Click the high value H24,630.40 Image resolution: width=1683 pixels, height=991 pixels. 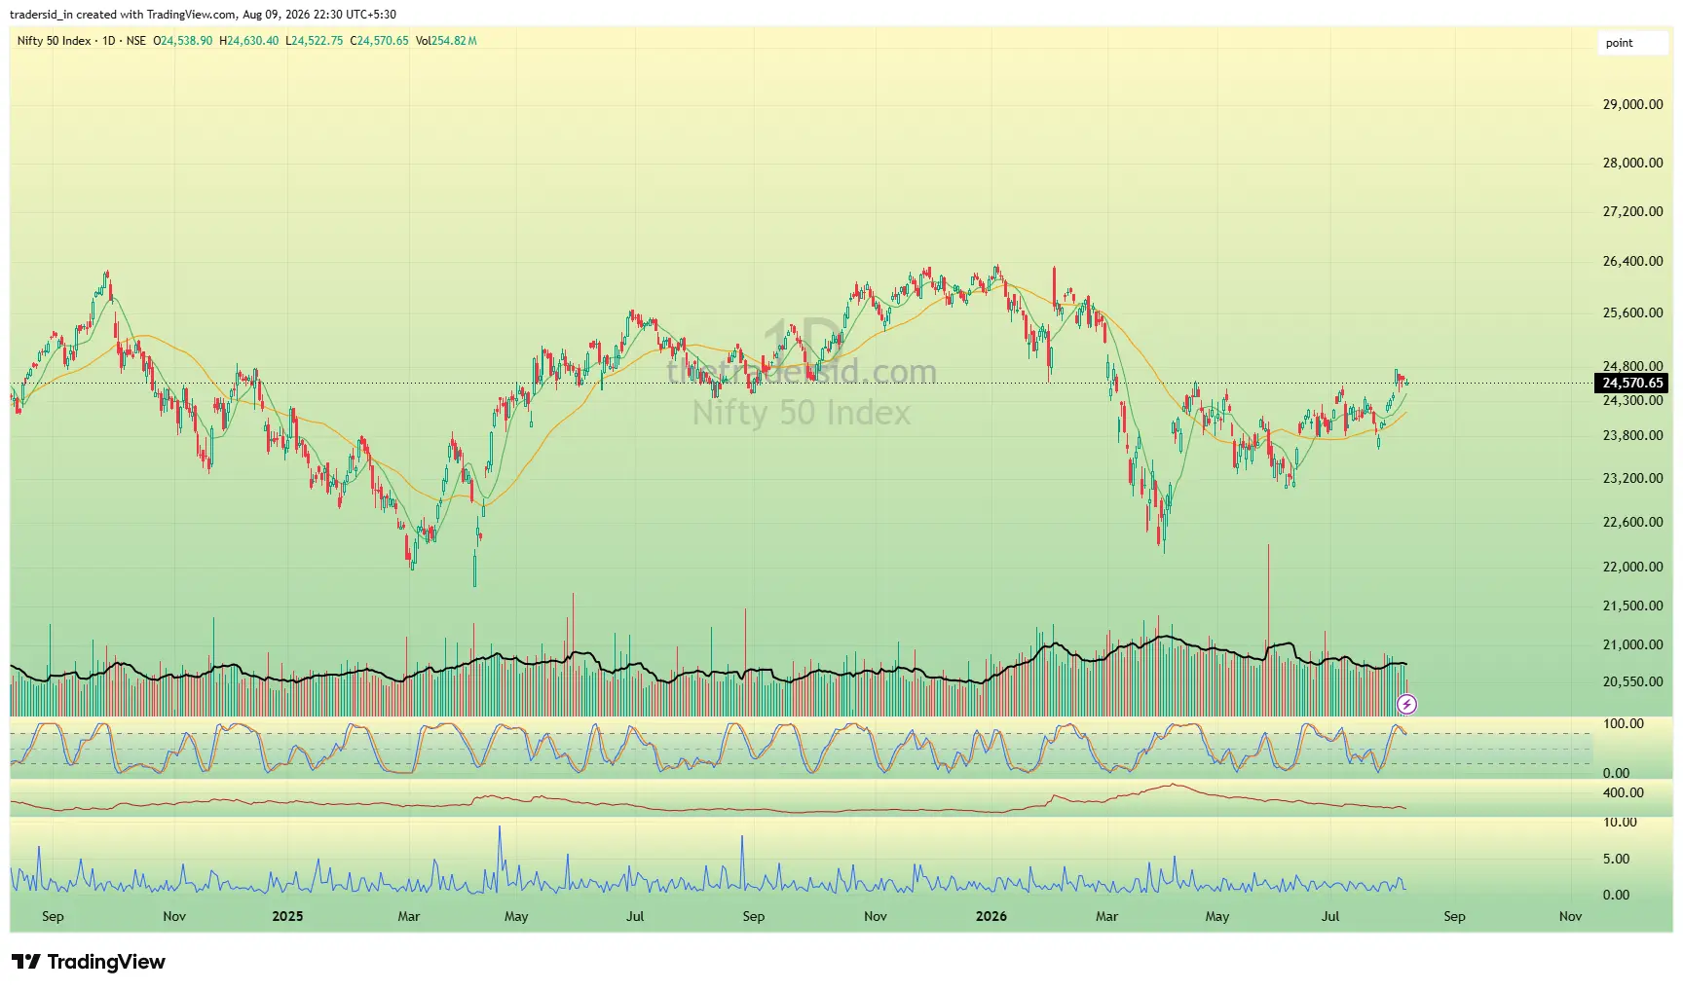pos(249,41)
